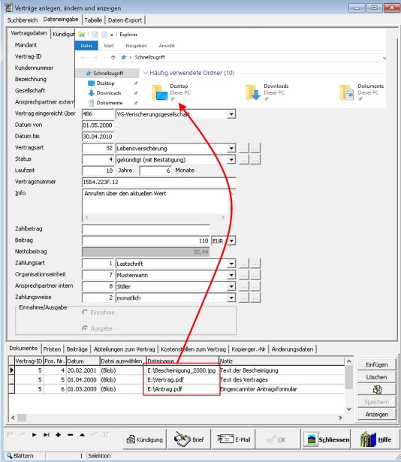Open Abteilungen zum Vertrag tab
This screenshot has width=401, height=462.
click(x=124, y=349)
